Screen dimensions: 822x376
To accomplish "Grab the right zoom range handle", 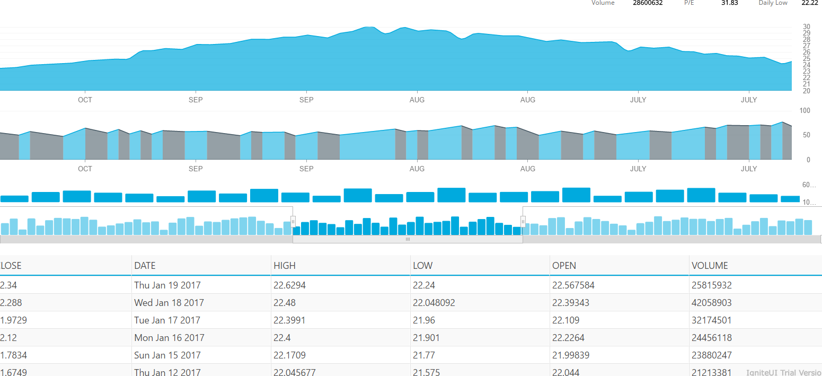I will coord(523,222).
